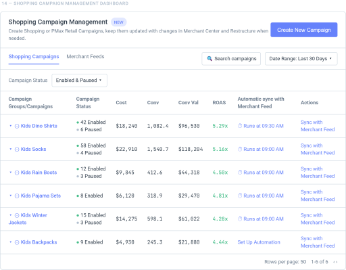
Task: Expand the Kids Rain Boots campaign group
Action: pyautogui.click(x=10, y=173)
